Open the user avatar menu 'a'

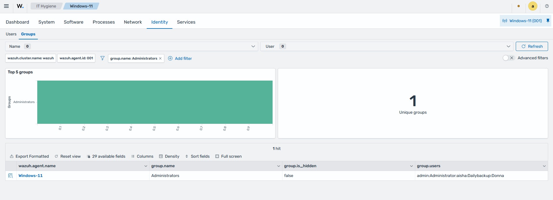[x=533, y=6]
